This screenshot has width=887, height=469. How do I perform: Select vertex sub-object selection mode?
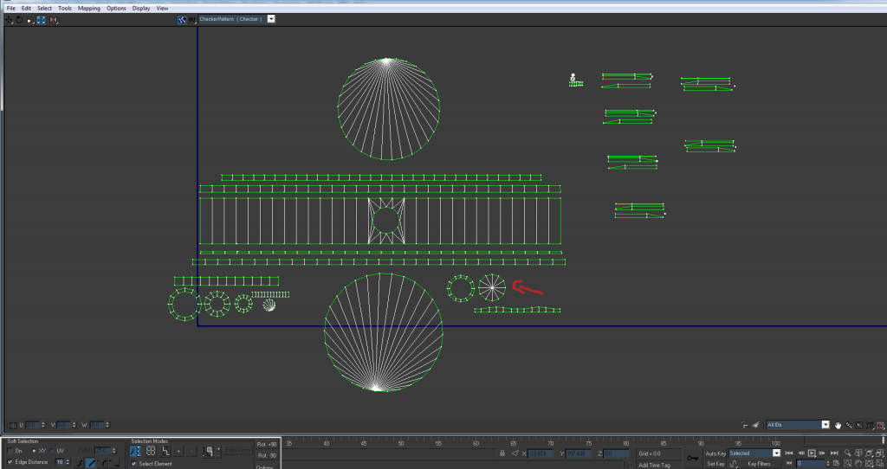click(x=136, y=451)
